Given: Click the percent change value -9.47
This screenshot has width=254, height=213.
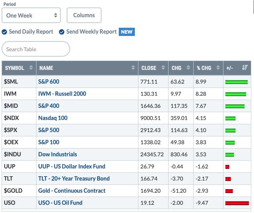Looking at the screenshot, I should tap(202, 203).
